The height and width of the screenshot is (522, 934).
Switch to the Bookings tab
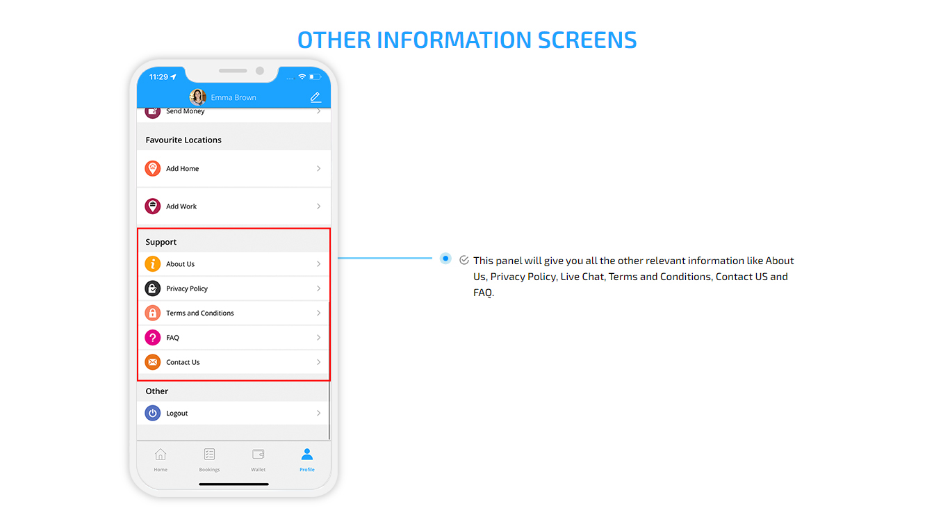[x=209, y=459]
